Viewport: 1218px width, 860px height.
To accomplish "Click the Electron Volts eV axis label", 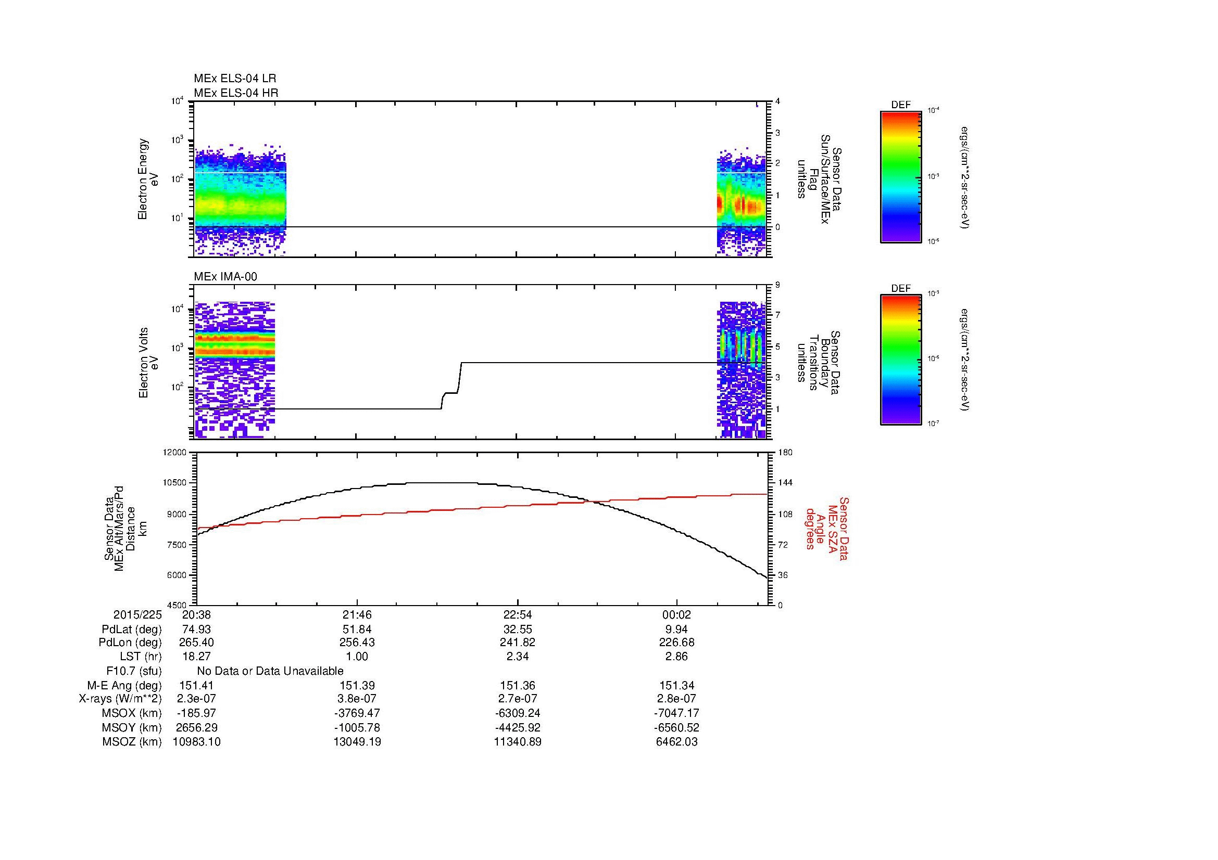I will tap(148, 363).
